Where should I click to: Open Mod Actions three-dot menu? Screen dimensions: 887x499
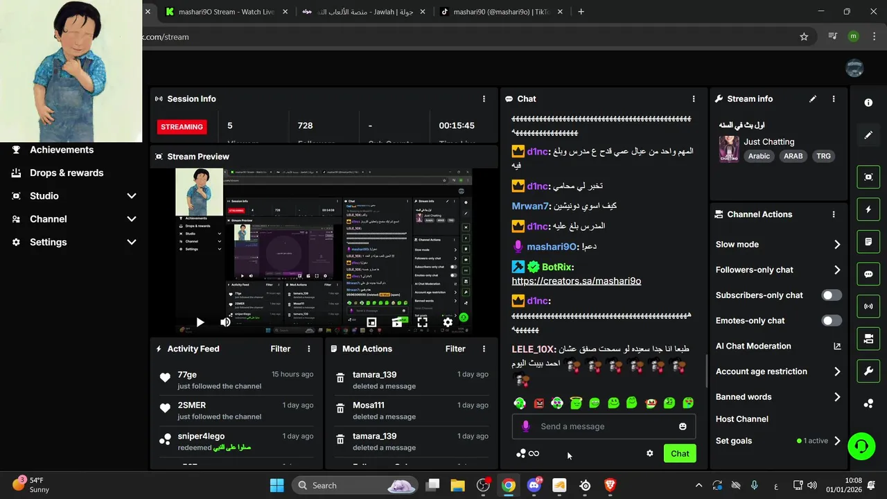point(484,349)
